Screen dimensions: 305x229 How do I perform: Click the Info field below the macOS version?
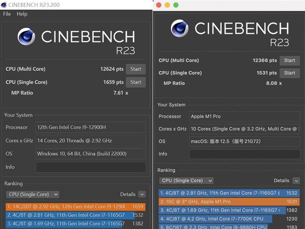tap(244, 154)
